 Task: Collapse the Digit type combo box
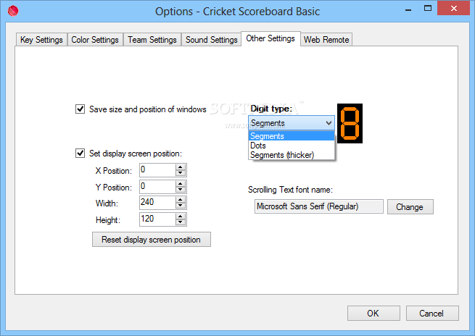(x=329, y=123)
